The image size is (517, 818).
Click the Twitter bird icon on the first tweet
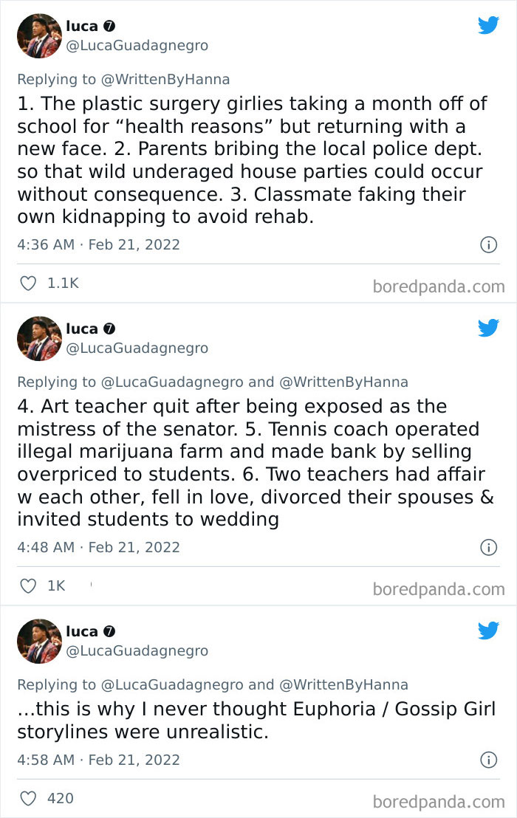pyautogui.click(x=488, y=24)
